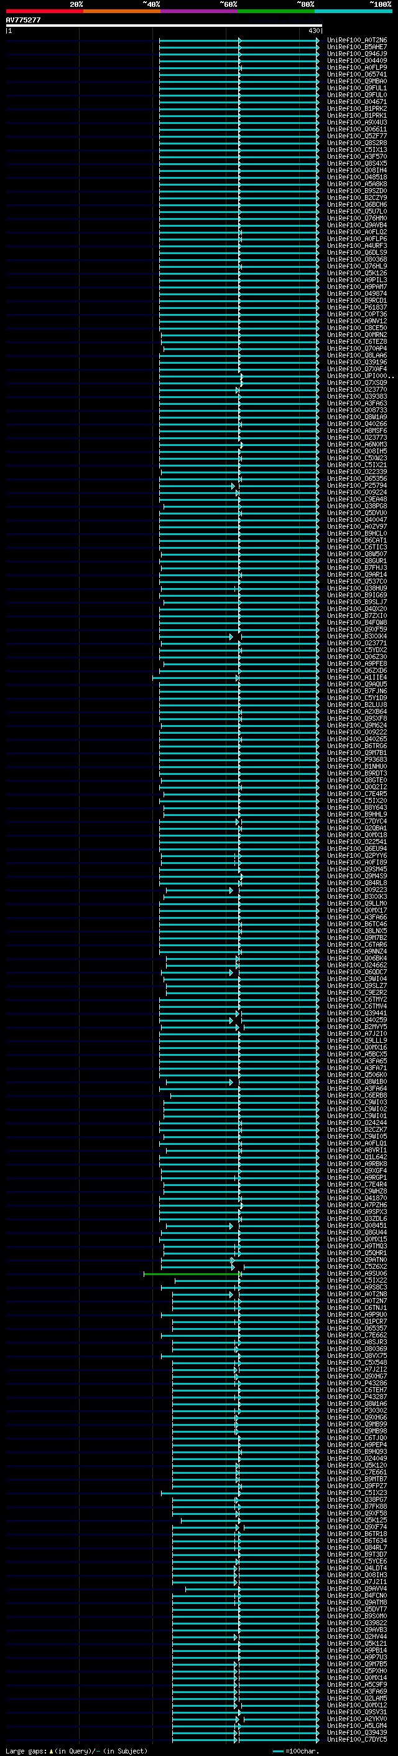Select label UniRef100_B1PRK2
Viewport: 398px width, 1756px height.
[x=356, y=108]
